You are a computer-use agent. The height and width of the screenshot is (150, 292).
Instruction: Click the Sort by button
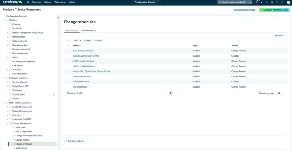click(x=87, y=41)
